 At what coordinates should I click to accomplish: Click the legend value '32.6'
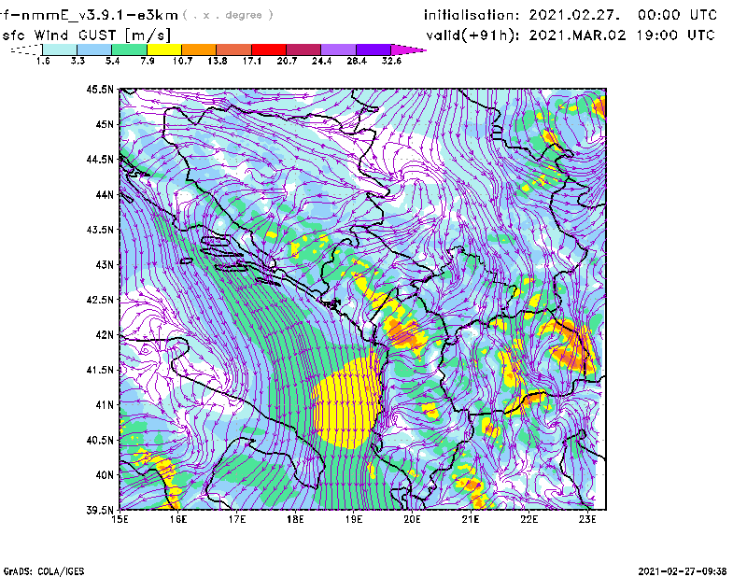click(x=391, y=61)
